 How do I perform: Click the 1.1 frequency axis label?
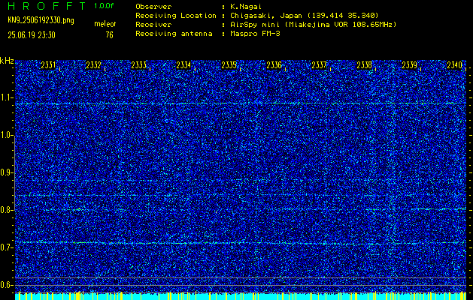click(6, 97)
